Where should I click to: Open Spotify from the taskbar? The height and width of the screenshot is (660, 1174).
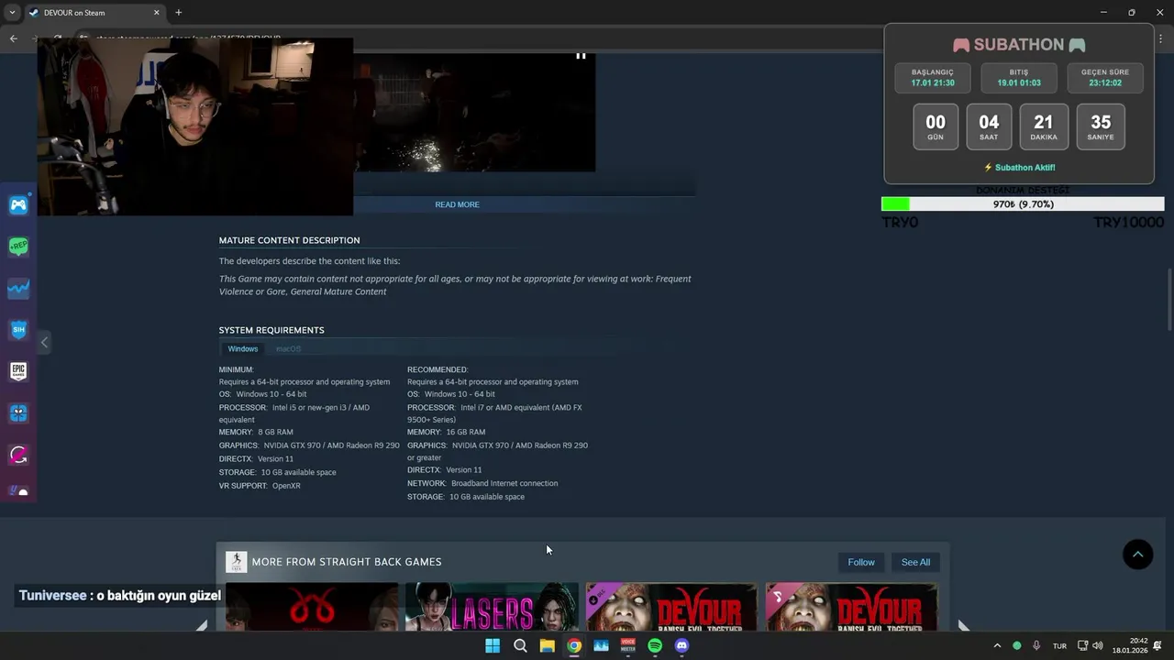tap(655, 645)
